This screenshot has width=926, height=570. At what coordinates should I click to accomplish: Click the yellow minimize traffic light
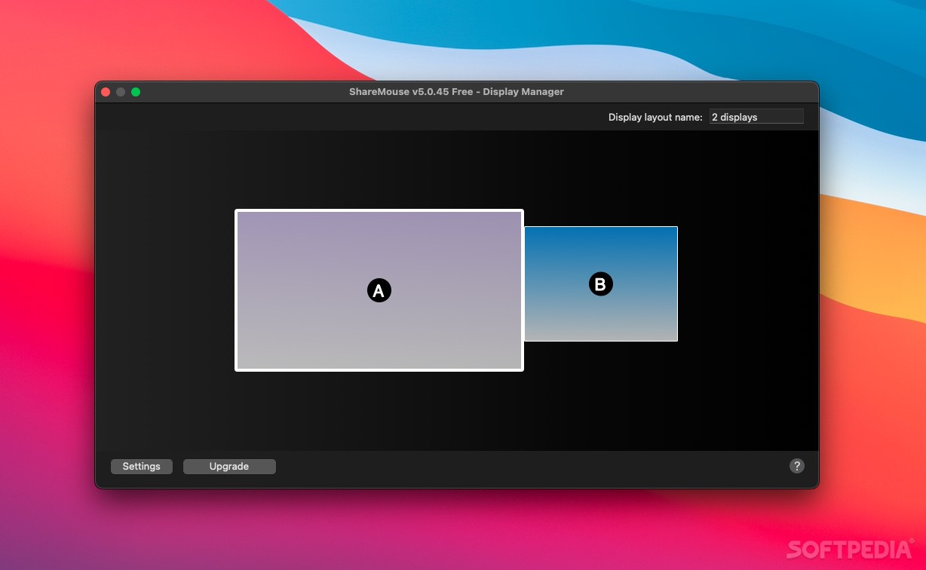(121, 91)
